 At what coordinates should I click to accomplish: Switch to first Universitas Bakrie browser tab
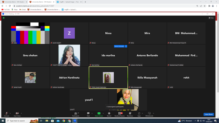pyautogui.click(x=14, y=2)
